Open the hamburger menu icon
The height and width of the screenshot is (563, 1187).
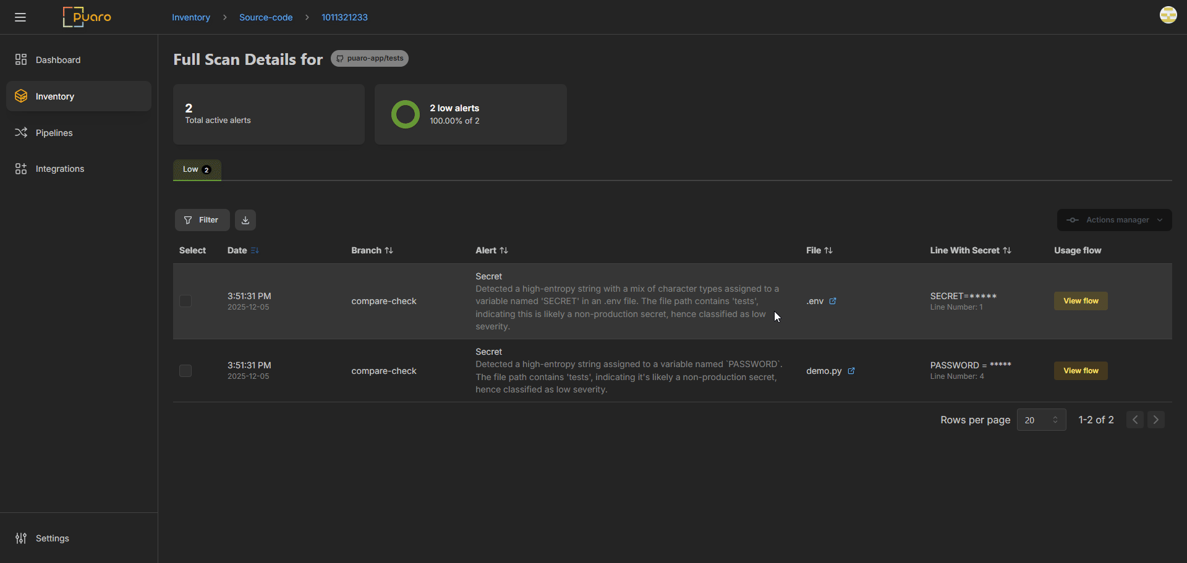(20, 17)
